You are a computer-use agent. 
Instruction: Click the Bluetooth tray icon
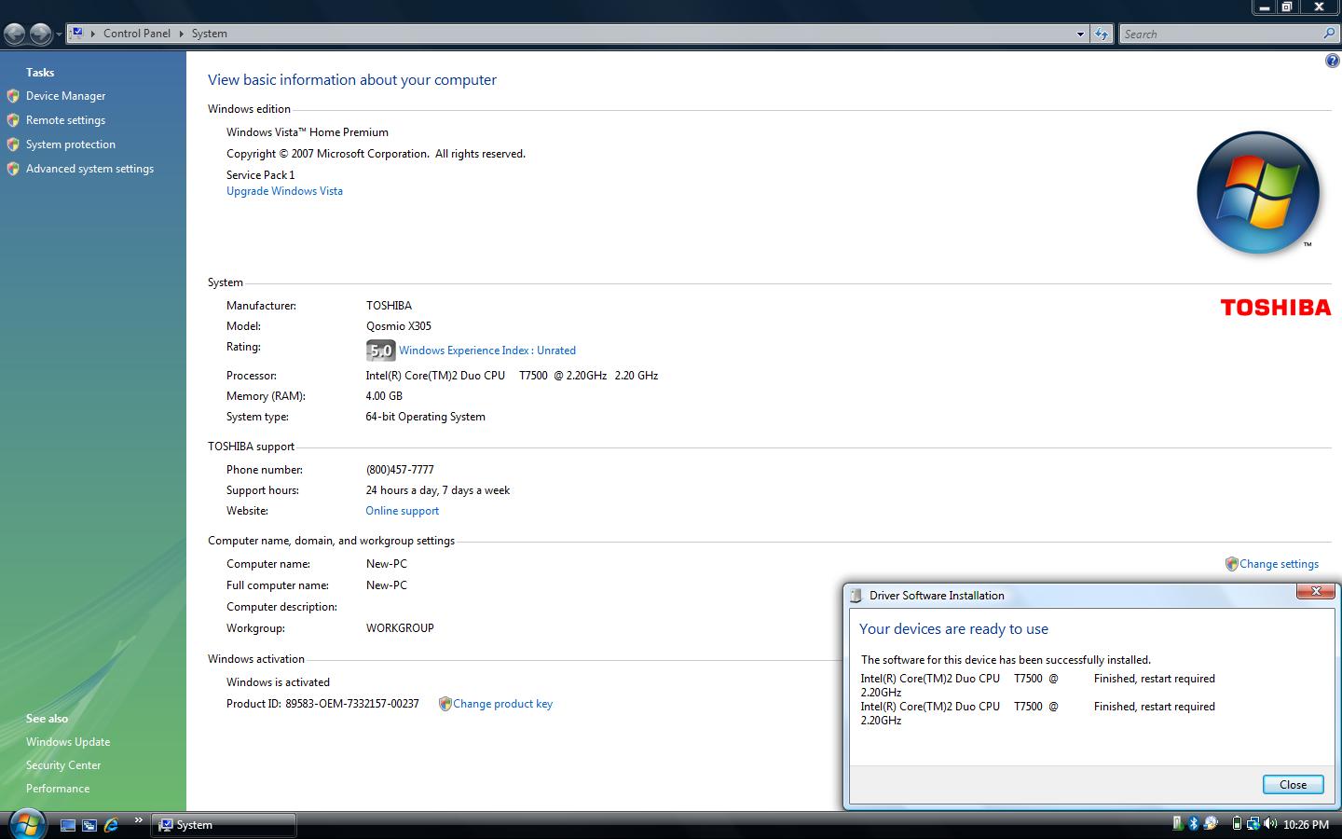[x=1193, y=823]
